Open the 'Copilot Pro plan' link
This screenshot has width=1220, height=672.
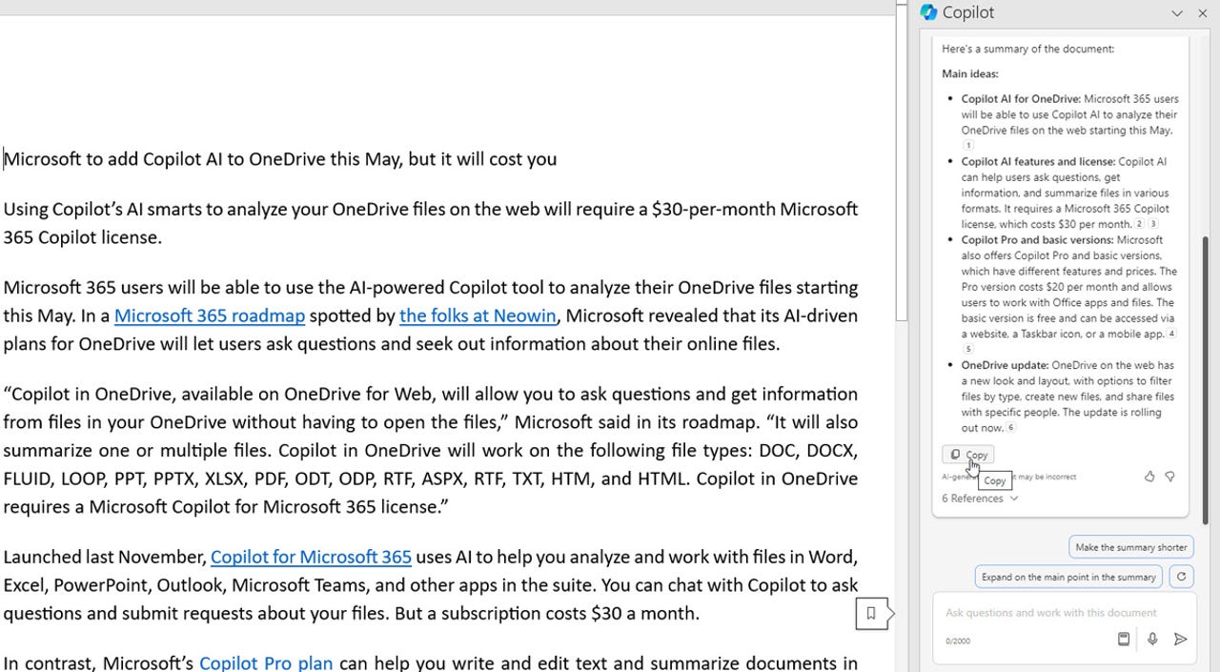(x=266, y=662)
